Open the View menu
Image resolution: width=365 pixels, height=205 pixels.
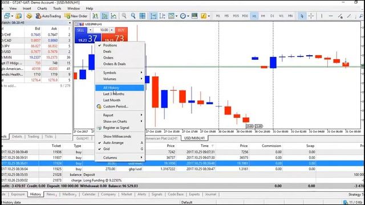tap(13, 9)
